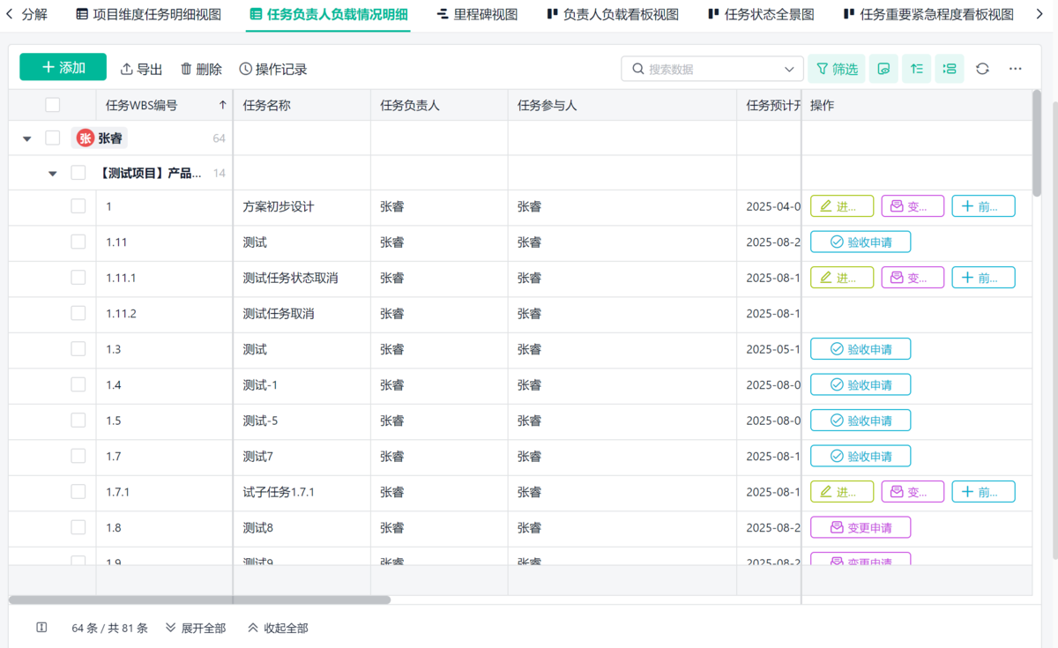Screen dimensions: 1058x648
Task: Click the refresh data icon
Action: click(x=982, y=69)
